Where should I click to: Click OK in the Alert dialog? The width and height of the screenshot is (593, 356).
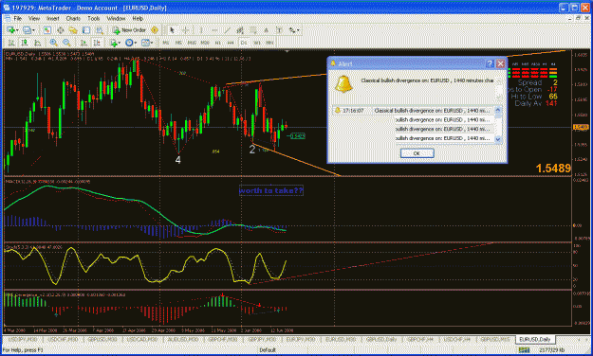pos(417,153)
